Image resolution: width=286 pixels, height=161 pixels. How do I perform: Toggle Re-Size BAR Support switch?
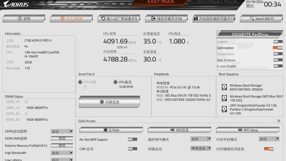(133, 139)
